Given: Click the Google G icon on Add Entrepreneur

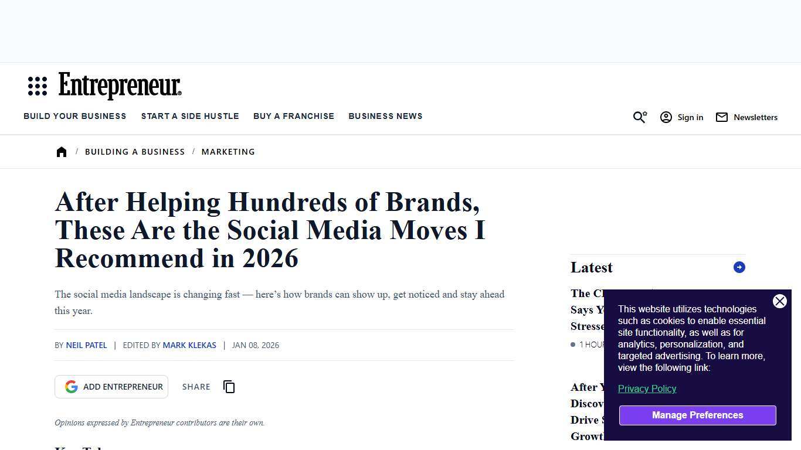Looking at the screenshot, I should coord(71,386).
